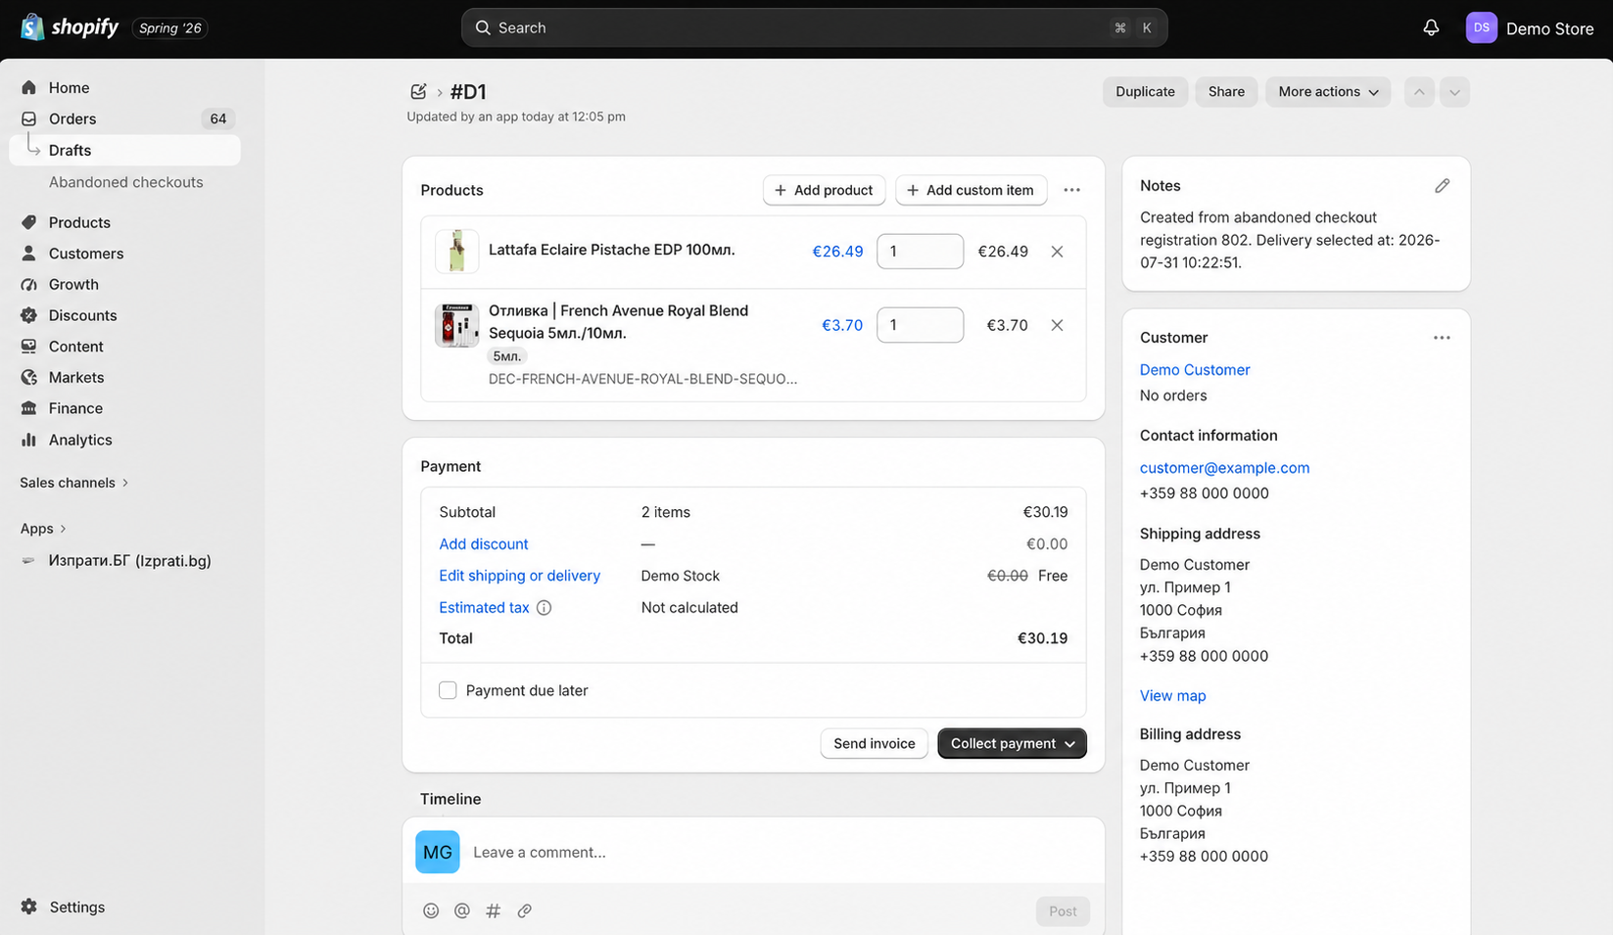
Task: Remove the Lattafa Eclaire Pistache line item
Action: tap(1057, 252)
